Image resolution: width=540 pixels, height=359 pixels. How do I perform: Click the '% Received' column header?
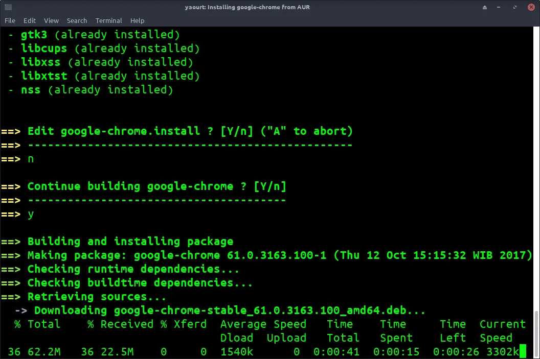pyautogui.click(x=120, y=324)
